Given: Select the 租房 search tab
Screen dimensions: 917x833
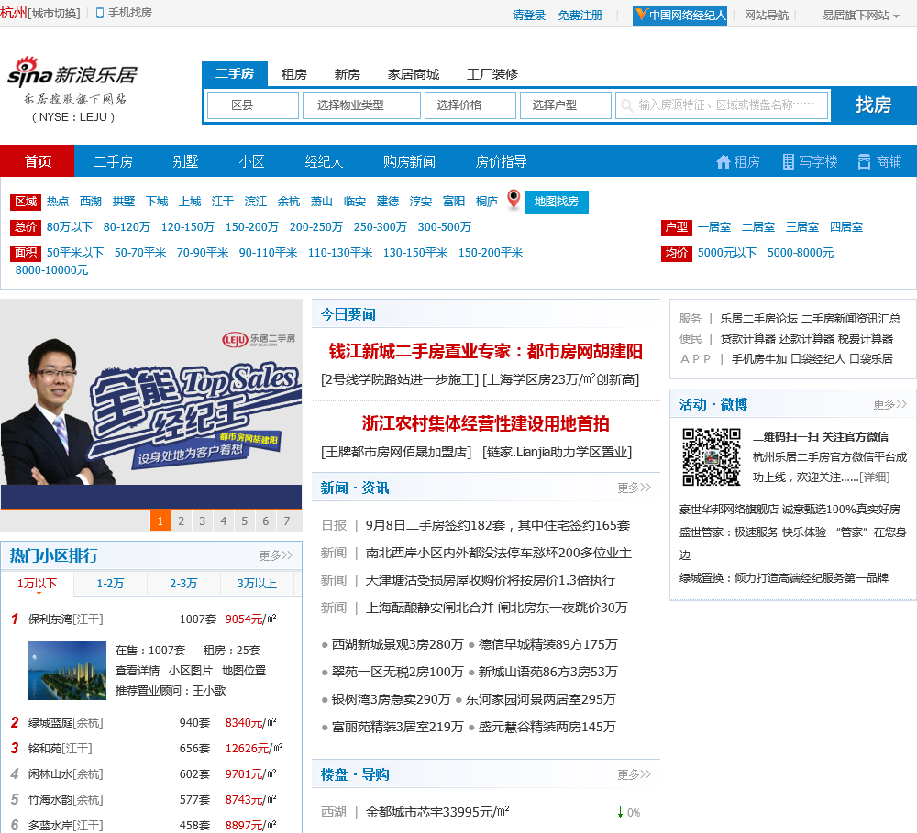Looking at the screenshot, I should (x=293, y=74).
